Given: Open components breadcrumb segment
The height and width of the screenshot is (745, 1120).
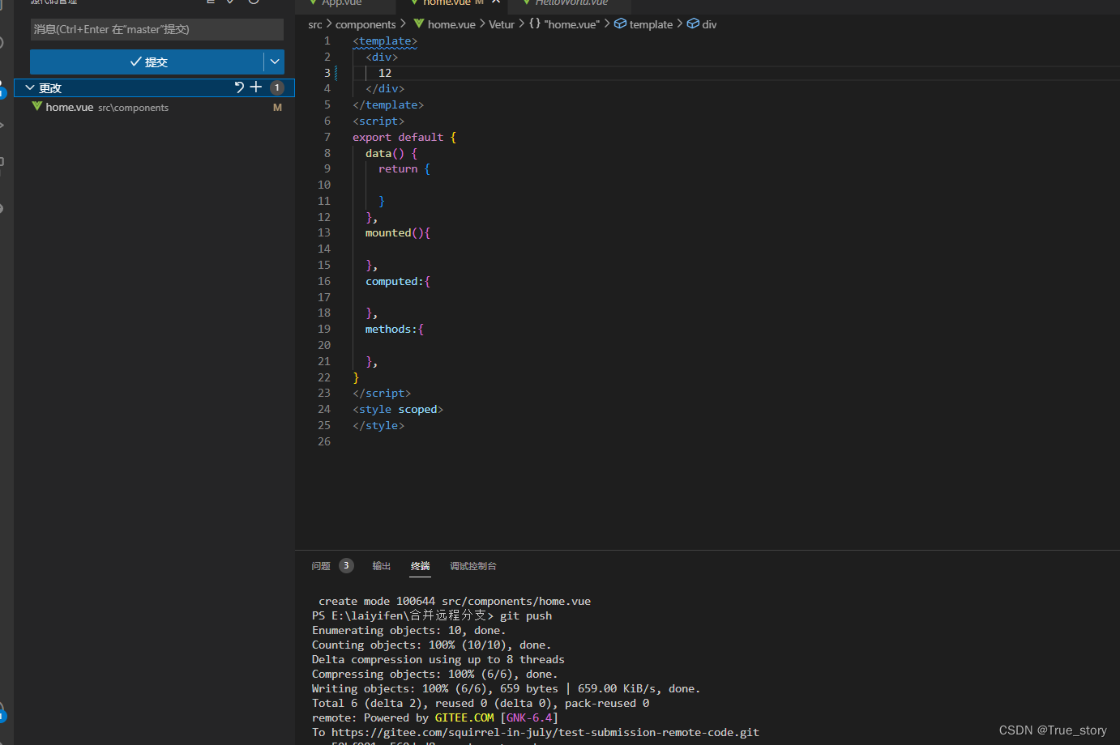Looking at the screenshot, I should 365,24.
